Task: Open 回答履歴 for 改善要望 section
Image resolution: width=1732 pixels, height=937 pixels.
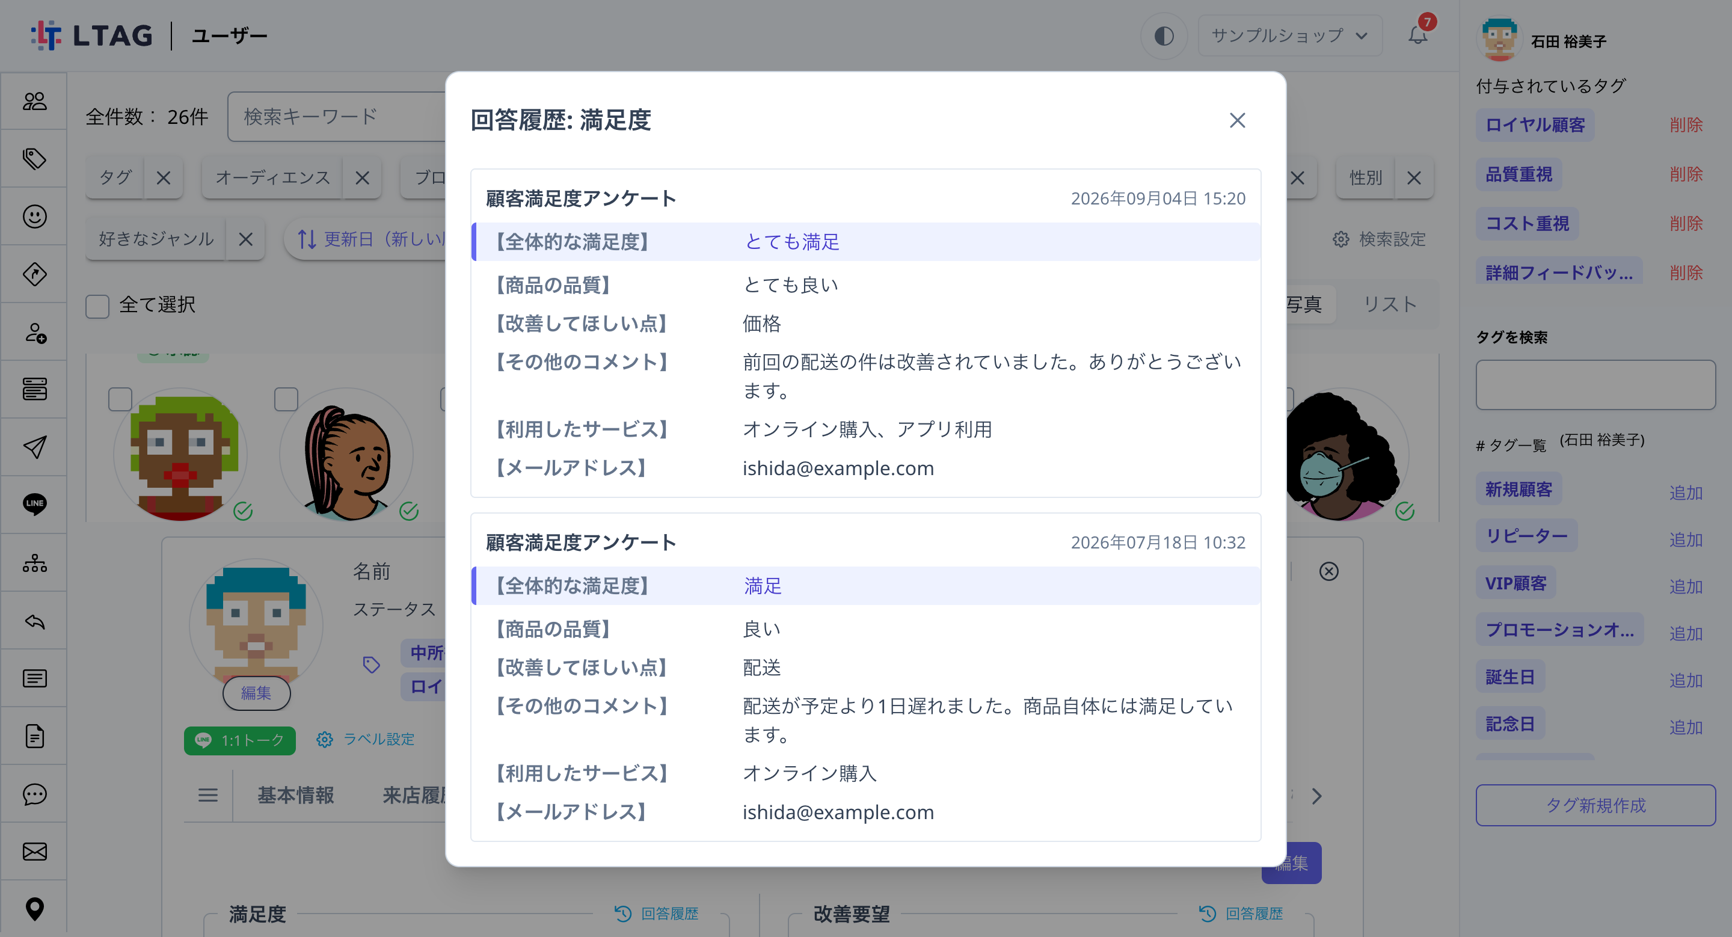Action: (1241, 914)
